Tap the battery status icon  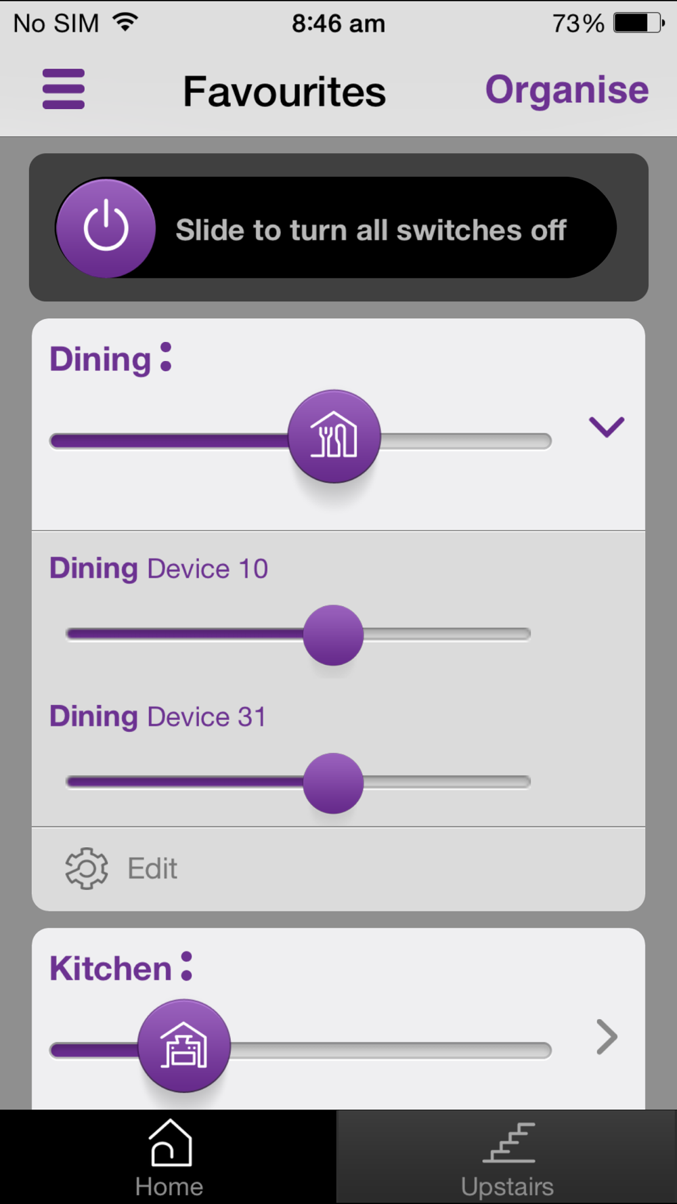[x=638, y=23]
